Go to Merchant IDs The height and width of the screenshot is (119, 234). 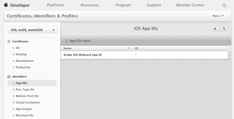click(25, 116)
